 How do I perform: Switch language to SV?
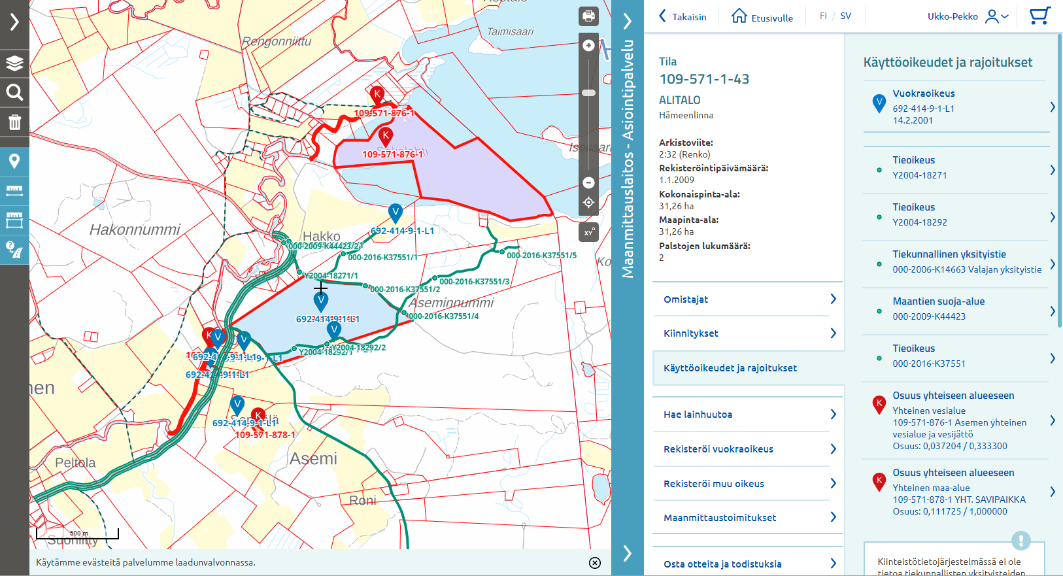[845, 16]
